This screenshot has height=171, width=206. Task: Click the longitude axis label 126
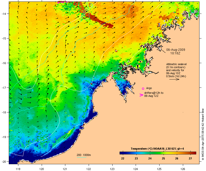pos(183,169)
